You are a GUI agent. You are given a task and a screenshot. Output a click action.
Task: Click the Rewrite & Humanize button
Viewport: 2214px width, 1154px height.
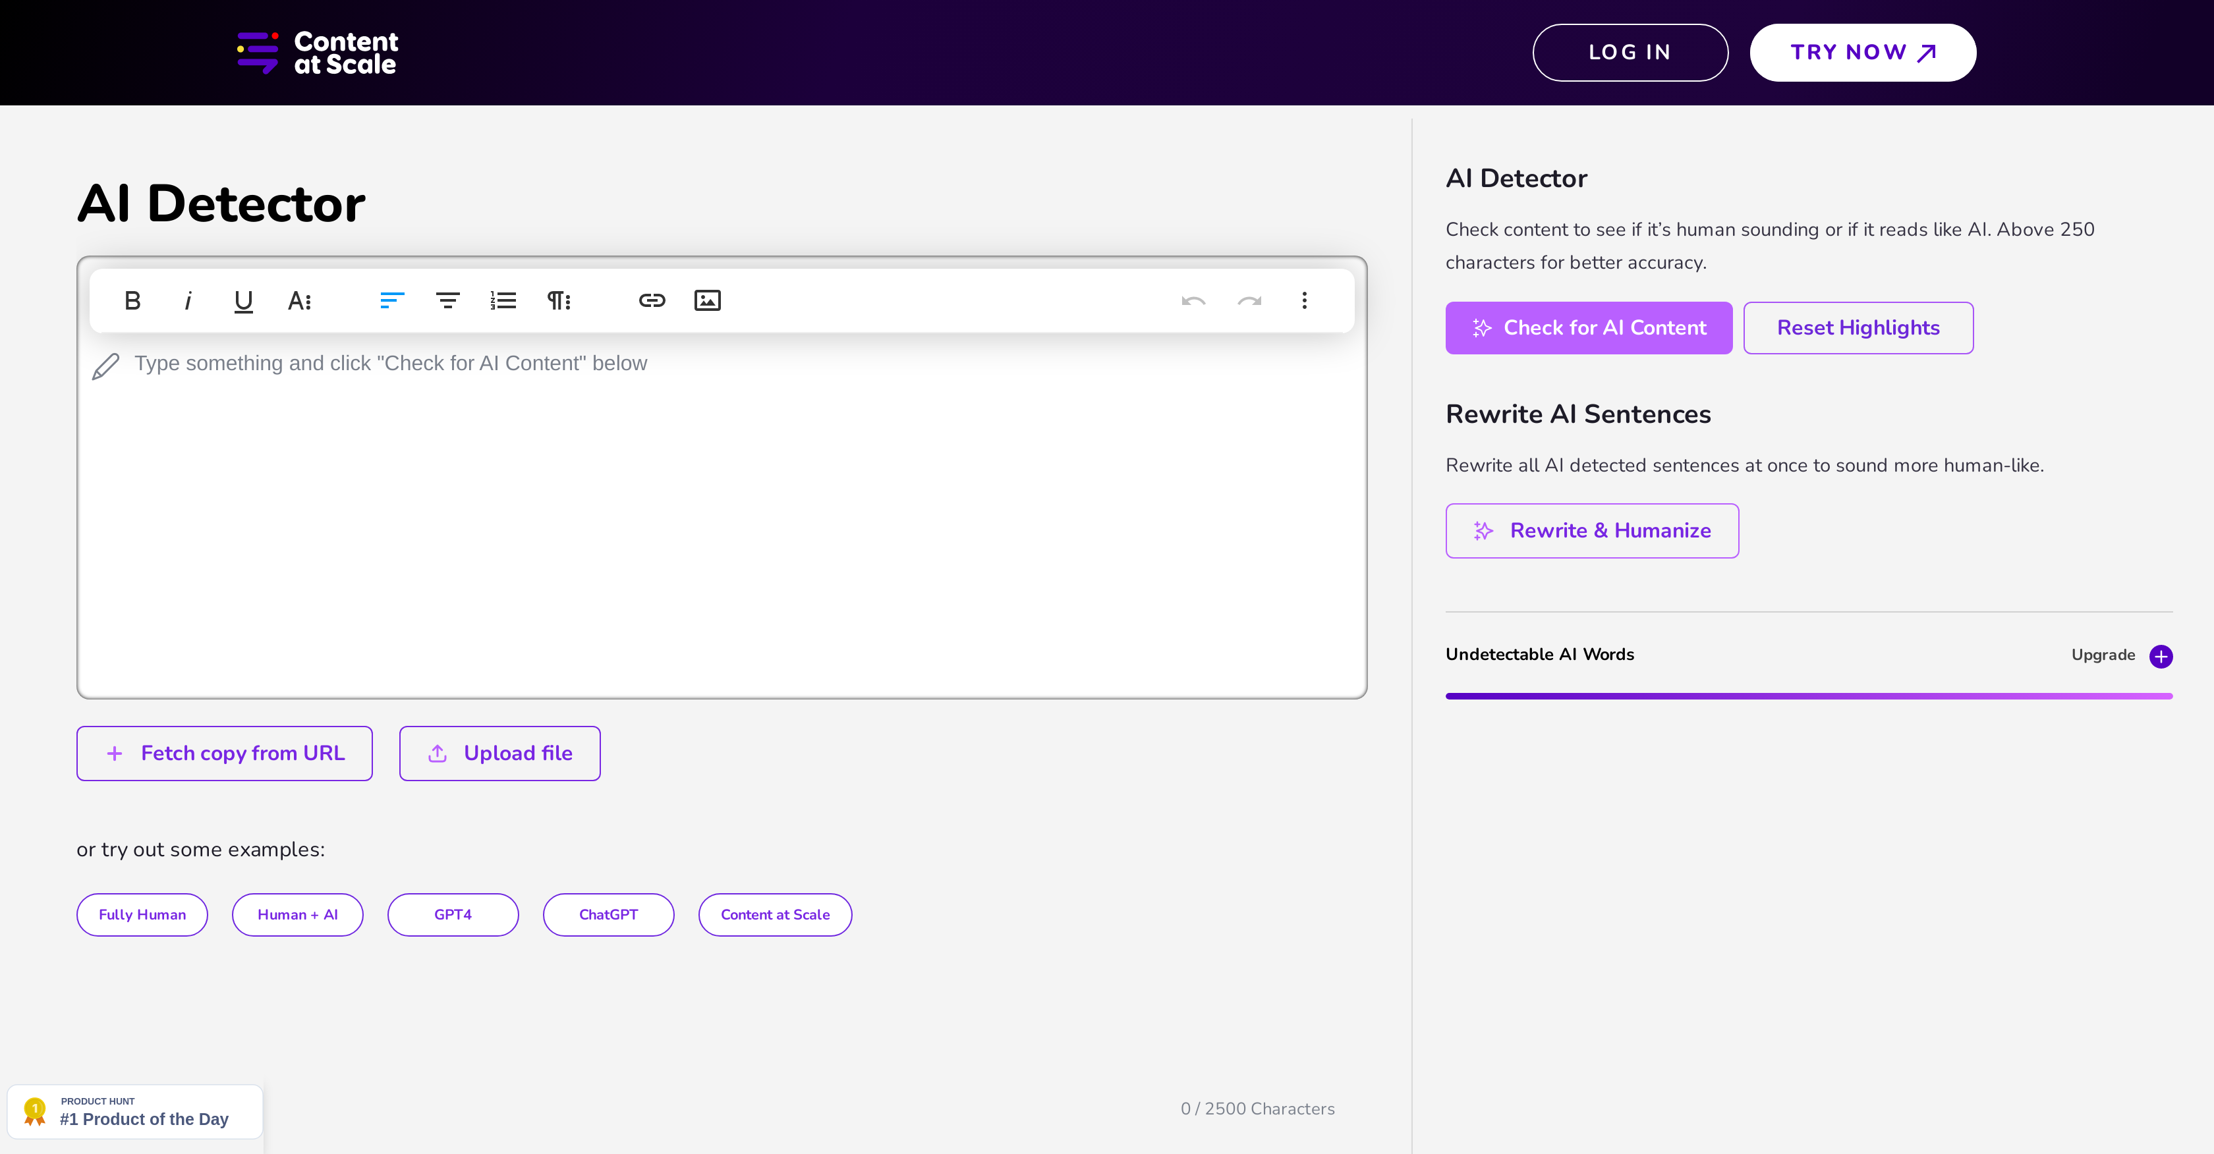(x=1591, y=530)
